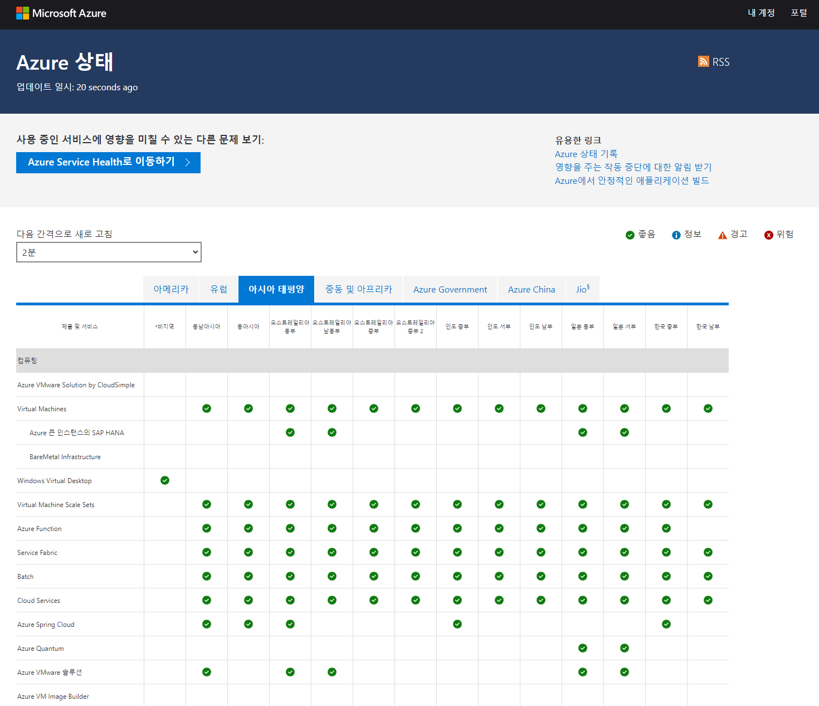Click Virtual Machine Scale Sets icon for 동아시아
This screenshot has width=819, height=706.
pos(248,504)
